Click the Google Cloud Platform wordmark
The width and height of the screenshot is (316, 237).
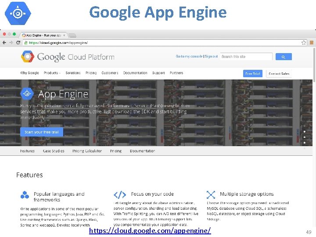click(x=75, y=57)
